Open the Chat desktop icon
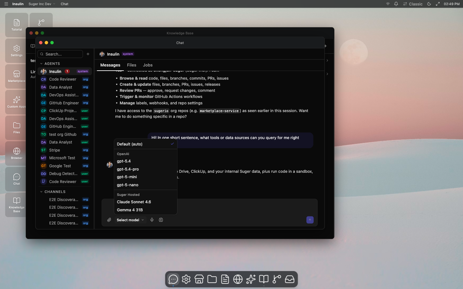This screenshot has height=289, width=463. click(x=17, y=179)
